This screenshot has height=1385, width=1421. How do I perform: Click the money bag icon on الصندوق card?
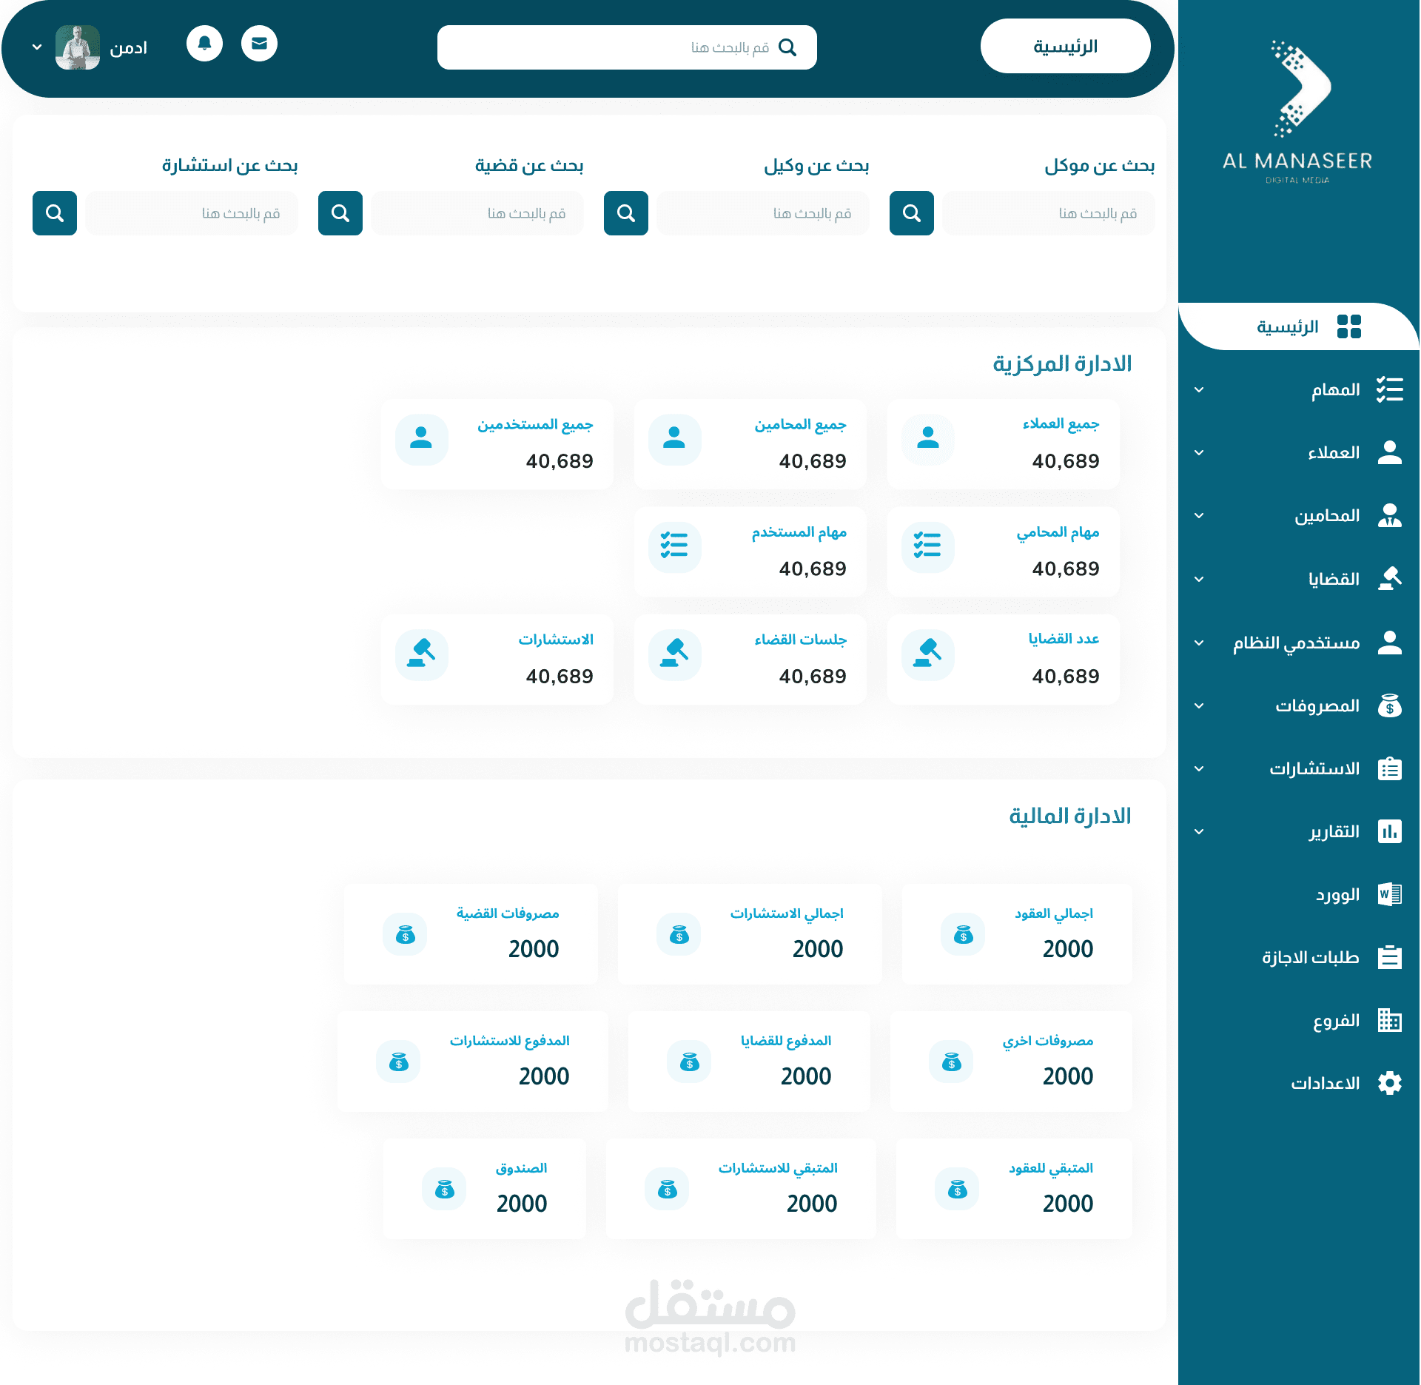point(444,1190)
